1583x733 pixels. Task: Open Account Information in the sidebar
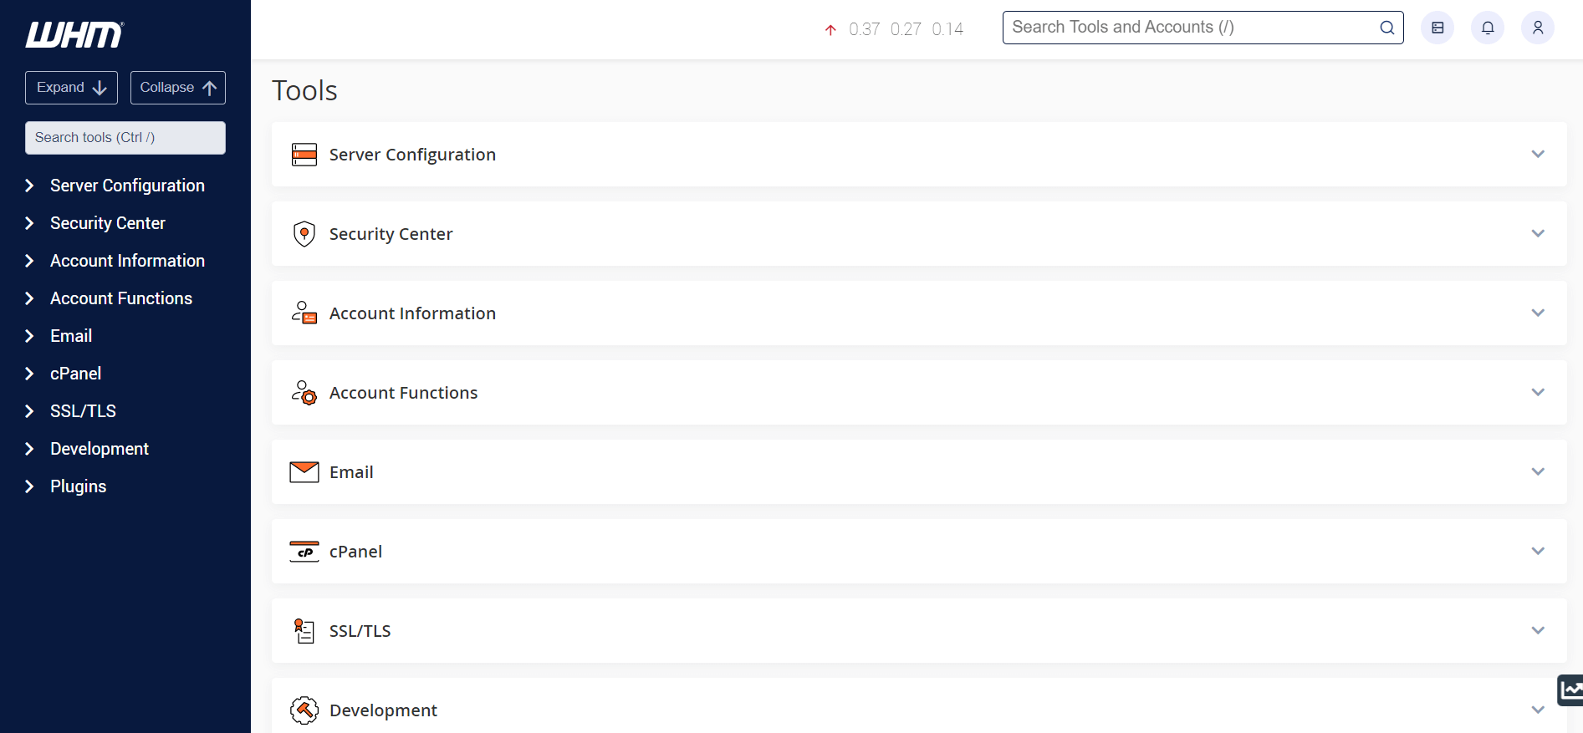[x=127, y=261]
